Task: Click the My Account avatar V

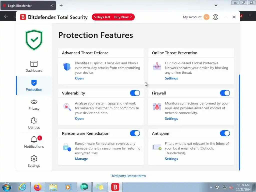Action: (x=206, y=17)
